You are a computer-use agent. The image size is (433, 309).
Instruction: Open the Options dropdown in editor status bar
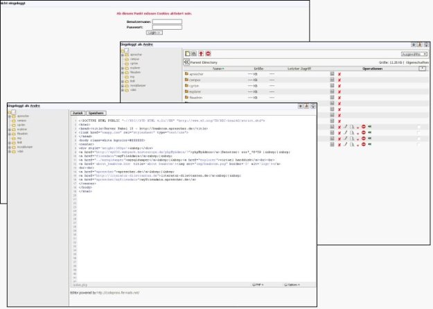pos(292,285)
